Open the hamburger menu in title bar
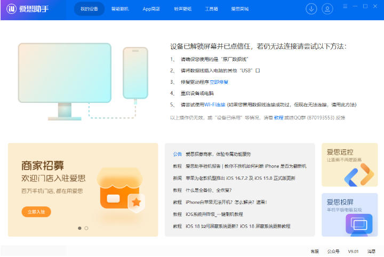Image resolution: width=384 pixels, height=257 pixels. pyautogui.click(x=345, y=6)
